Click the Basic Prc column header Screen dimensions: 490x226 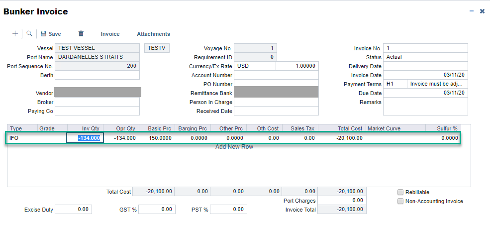click(159, 128)
